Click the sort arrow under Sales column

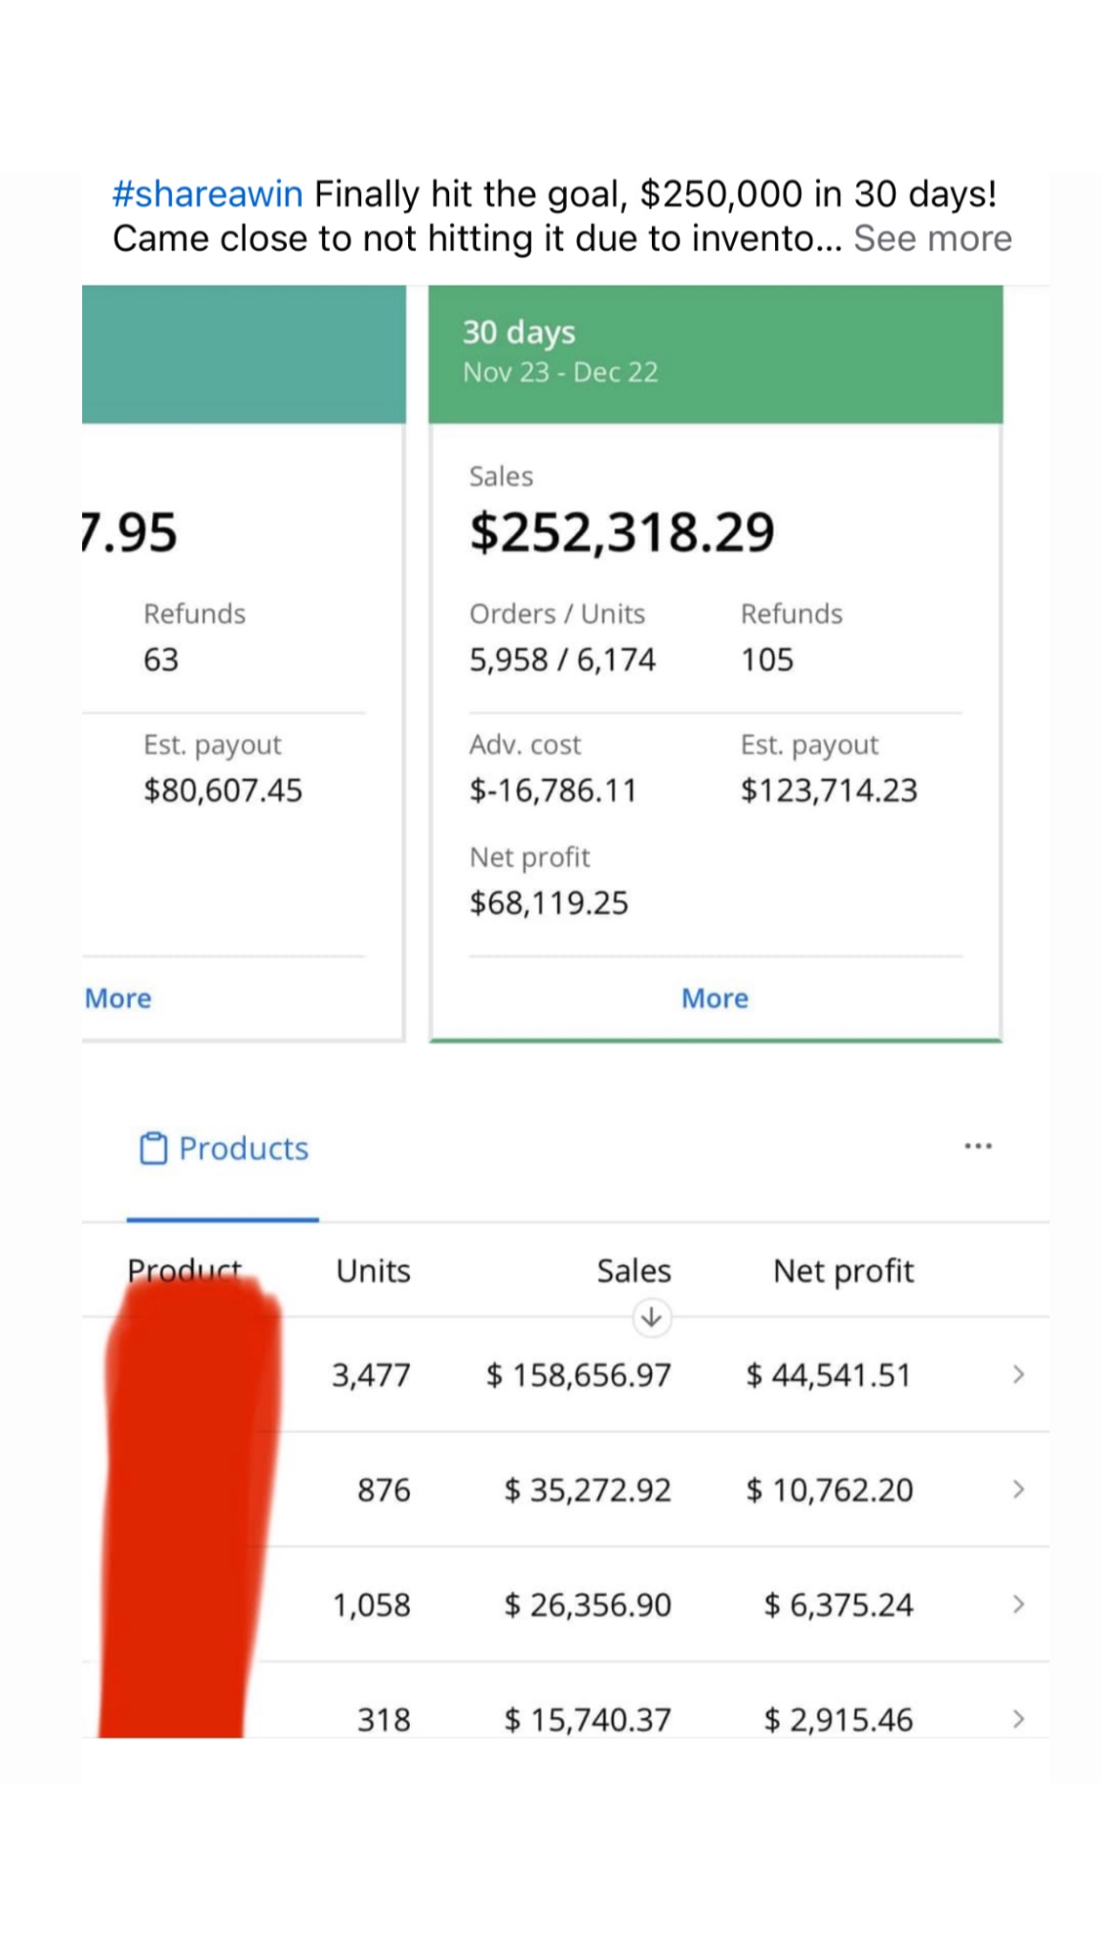(x=651, y=1317)
